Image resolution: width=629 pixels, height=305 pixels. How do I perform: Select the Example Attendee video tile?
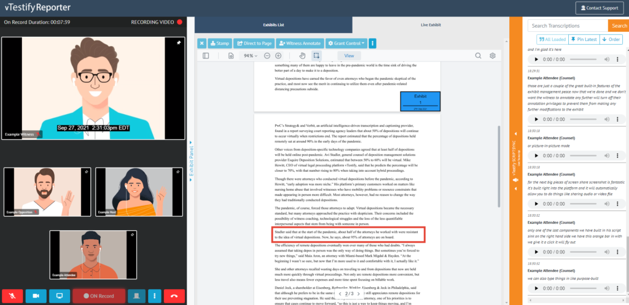[x=93, y=255]
